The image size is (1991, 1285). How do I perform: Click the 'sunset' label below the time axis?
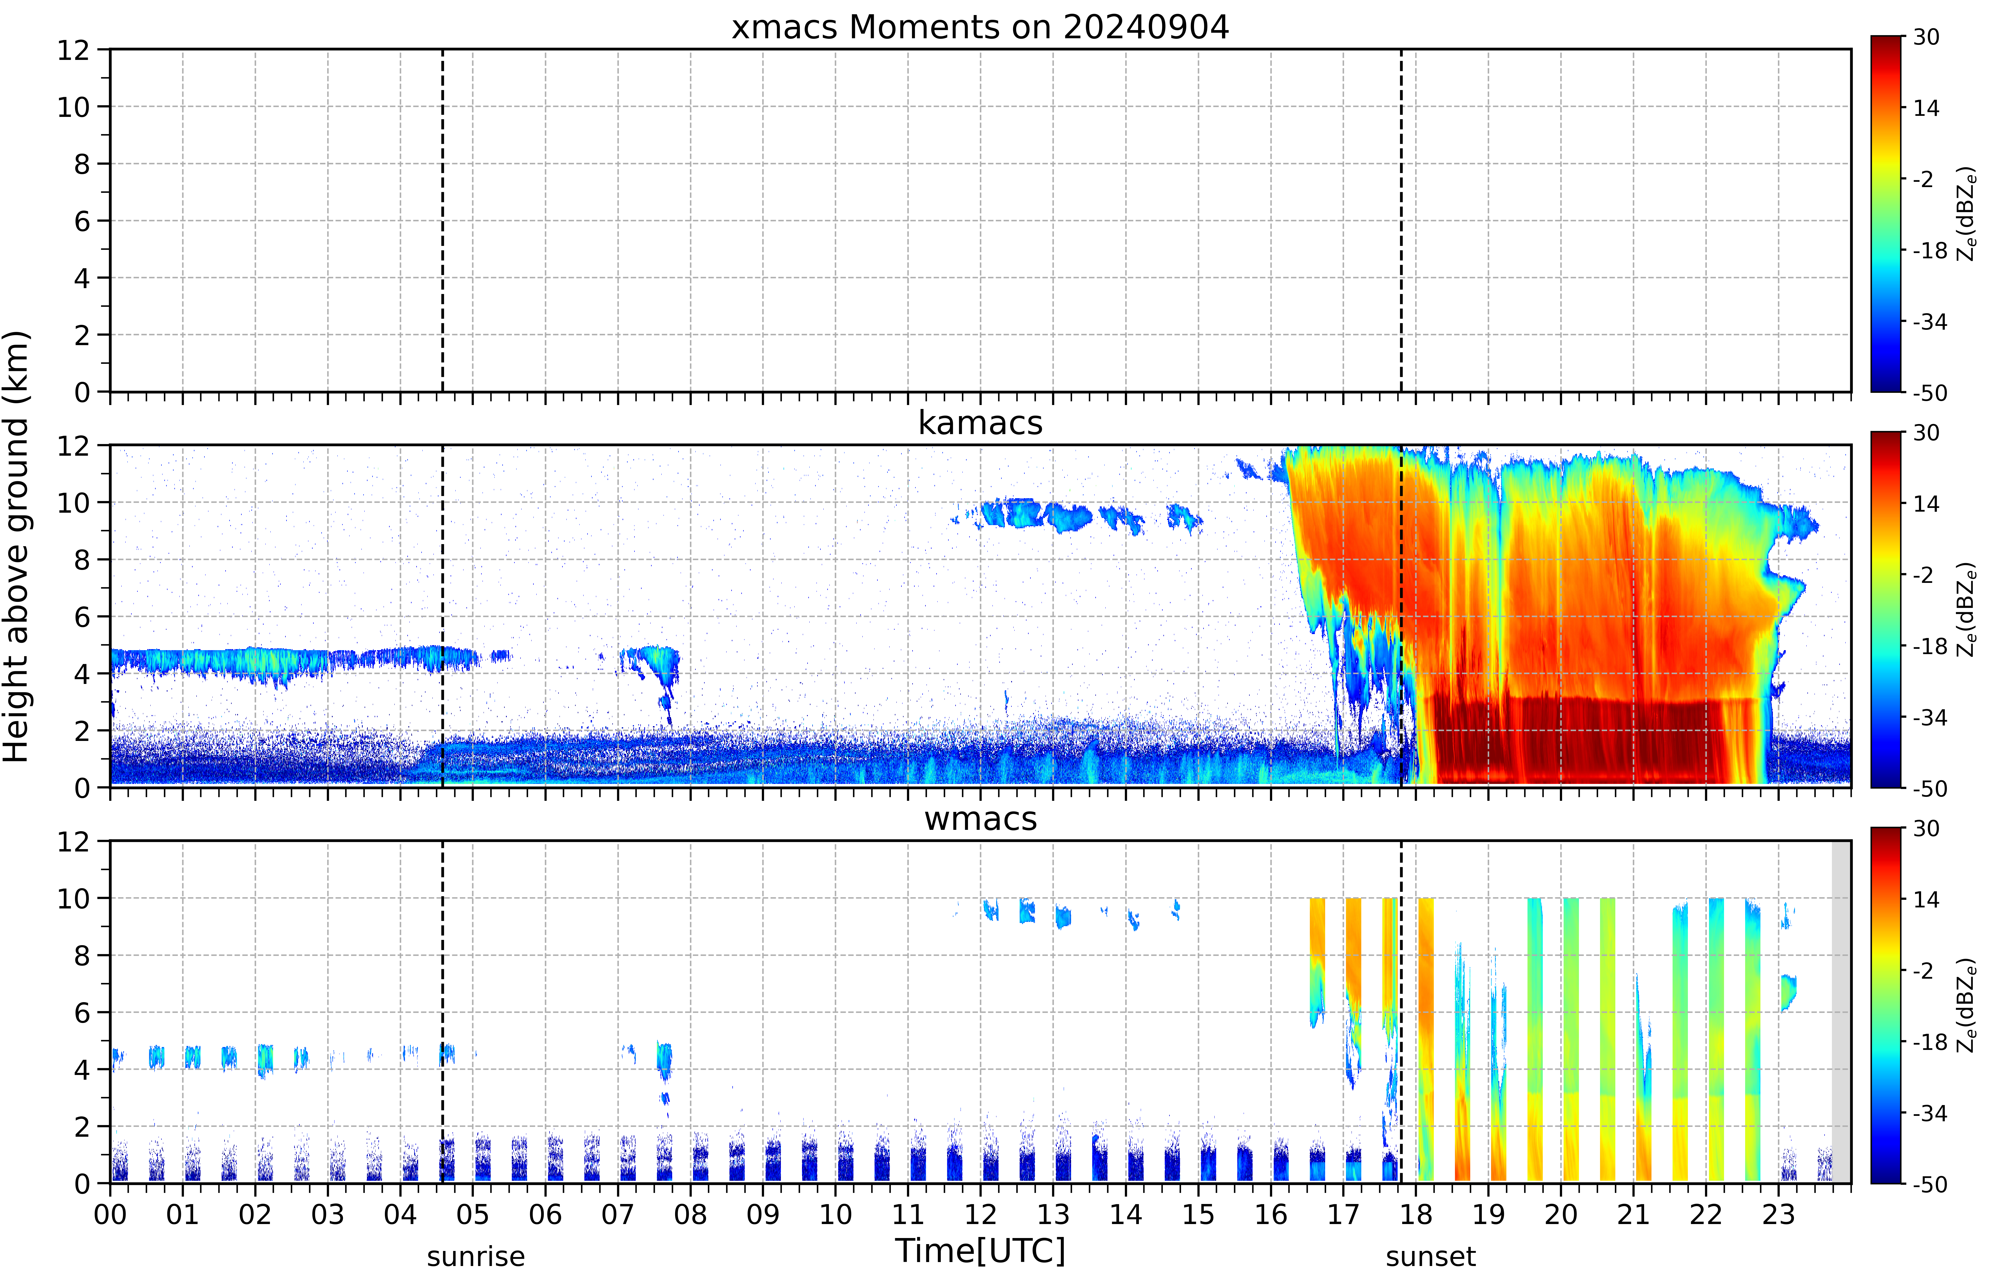(x=1430, y=1257)
